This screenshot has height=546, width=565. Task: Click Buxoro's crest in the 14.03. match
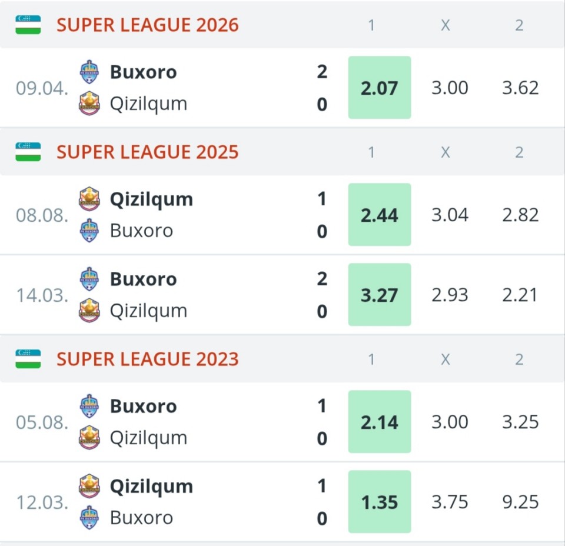(89, 279)
